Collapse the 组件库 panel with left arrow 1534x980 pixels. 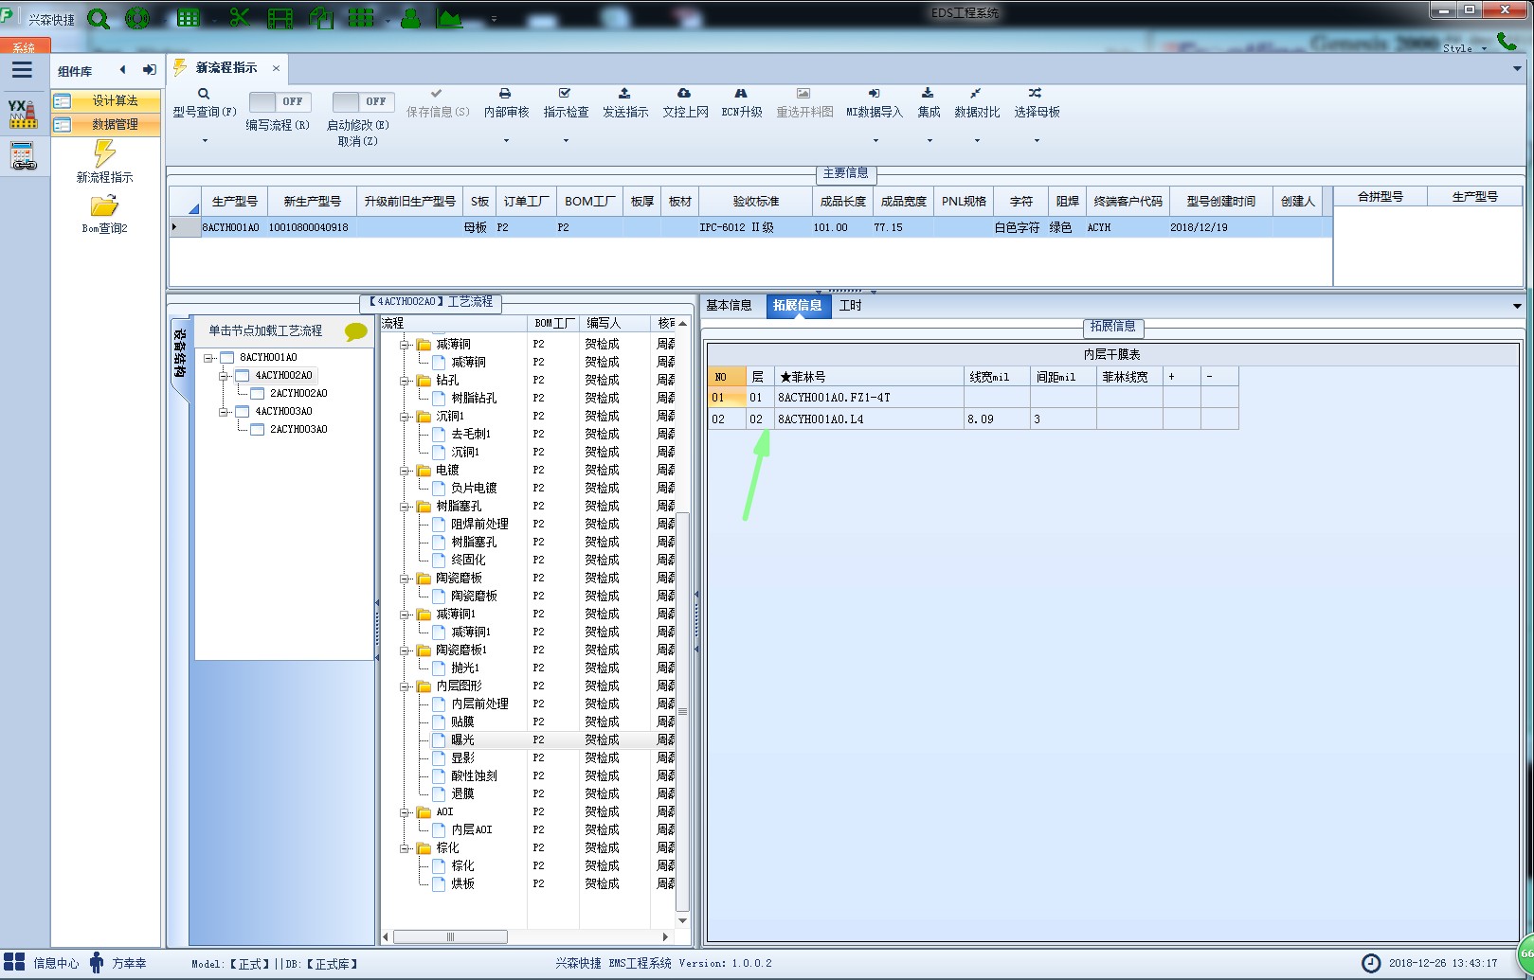[122, 70]
